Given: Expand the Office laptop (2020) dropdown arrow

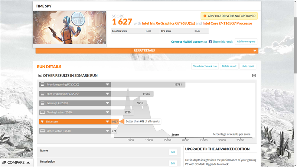Looking at the screenshot, I should click(107, 131).
